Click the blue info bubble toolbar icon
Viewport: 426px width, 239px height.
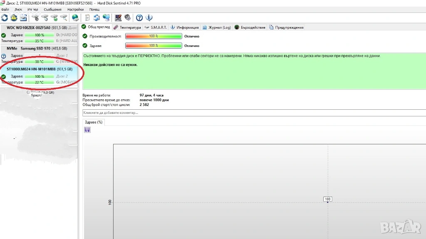(x=149, y=17)
